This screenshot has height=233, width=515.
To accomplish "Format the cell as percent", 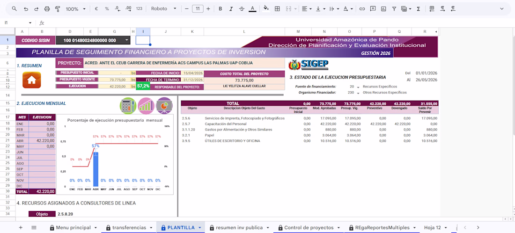I will (107, 9).
